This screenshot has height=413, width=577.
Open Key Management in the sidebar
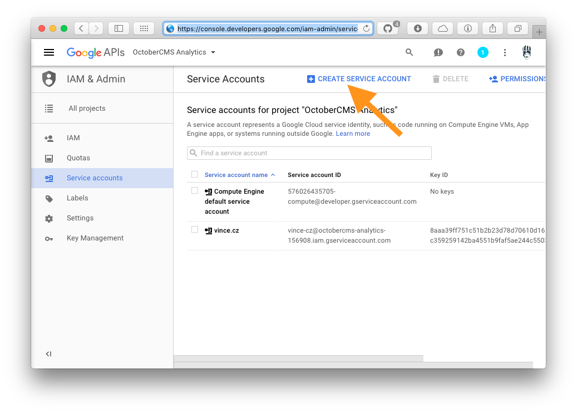pos(102,238)
